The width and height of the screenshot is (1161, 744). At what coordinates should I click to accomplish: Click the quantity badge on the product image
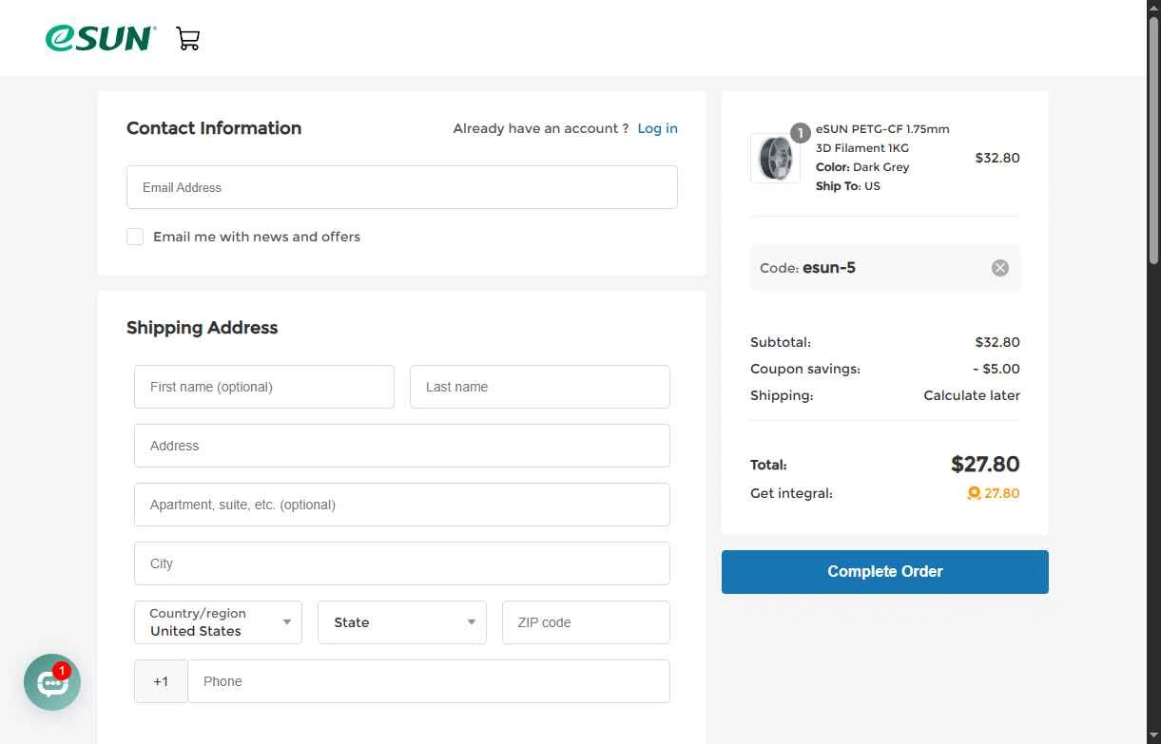tap(801, 133)
